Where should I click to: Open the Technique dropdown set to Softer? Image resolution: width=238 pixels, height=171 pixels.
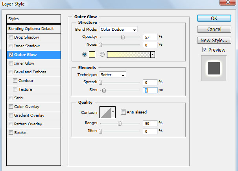coord(113,74)
